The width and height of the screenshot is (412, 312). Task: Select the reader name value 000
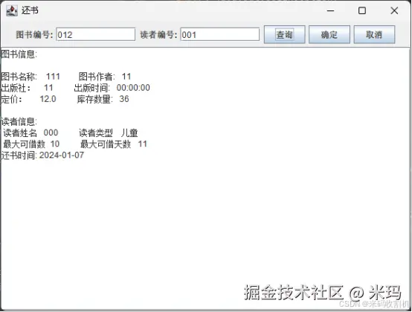(51, 133)
